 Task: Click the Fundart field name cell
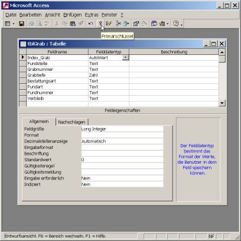click(x=57, y=87)
